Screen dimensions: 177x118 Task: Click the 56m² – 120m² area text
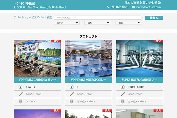point(85,94)
